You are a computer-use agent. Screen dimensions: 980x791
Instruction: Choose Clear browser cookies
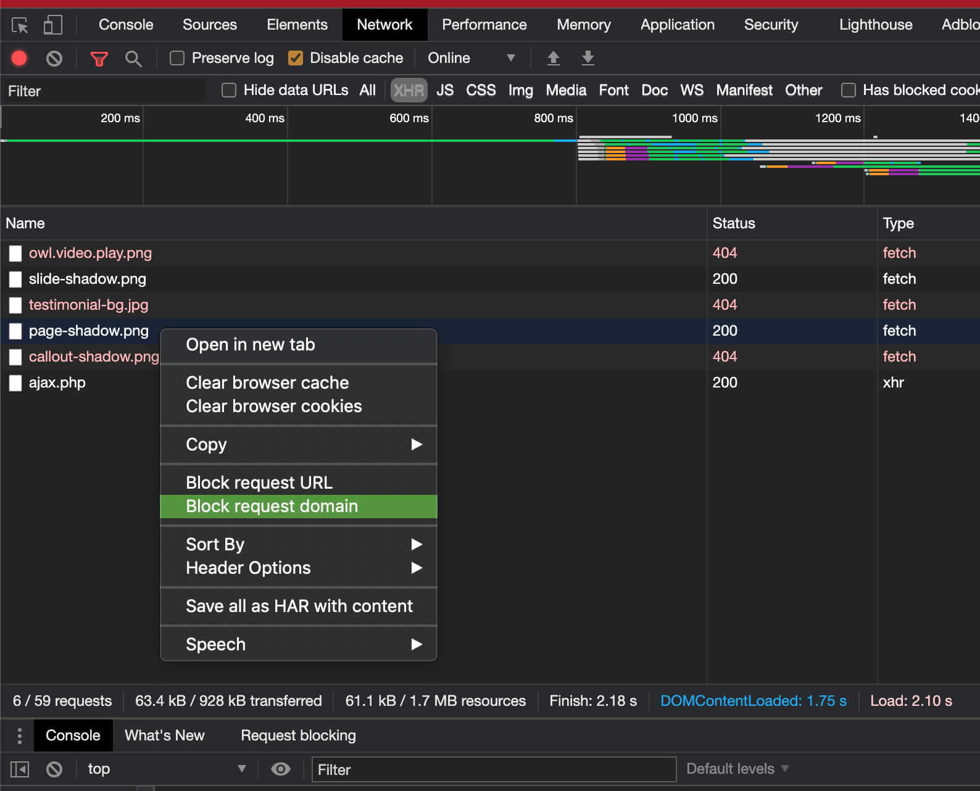click(x=299, y=407)
